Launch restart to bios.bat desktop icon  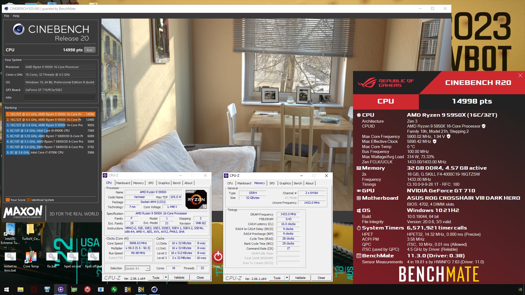point(10,262)
